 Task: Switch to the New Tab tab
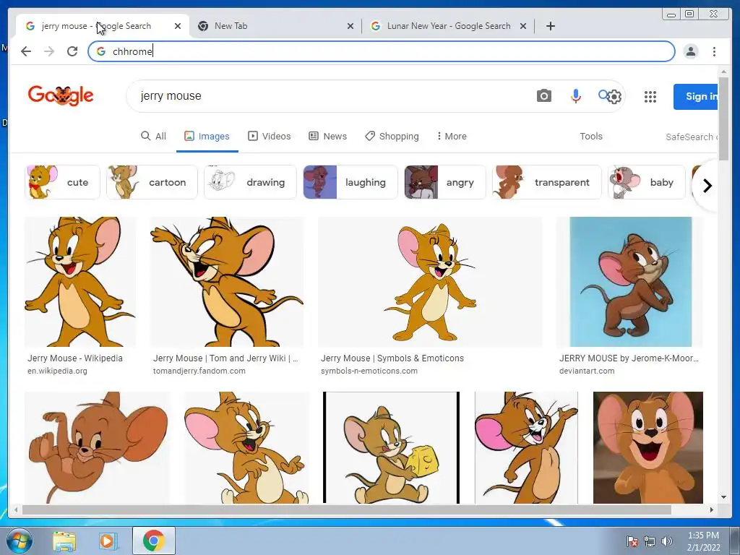point(275,26)
